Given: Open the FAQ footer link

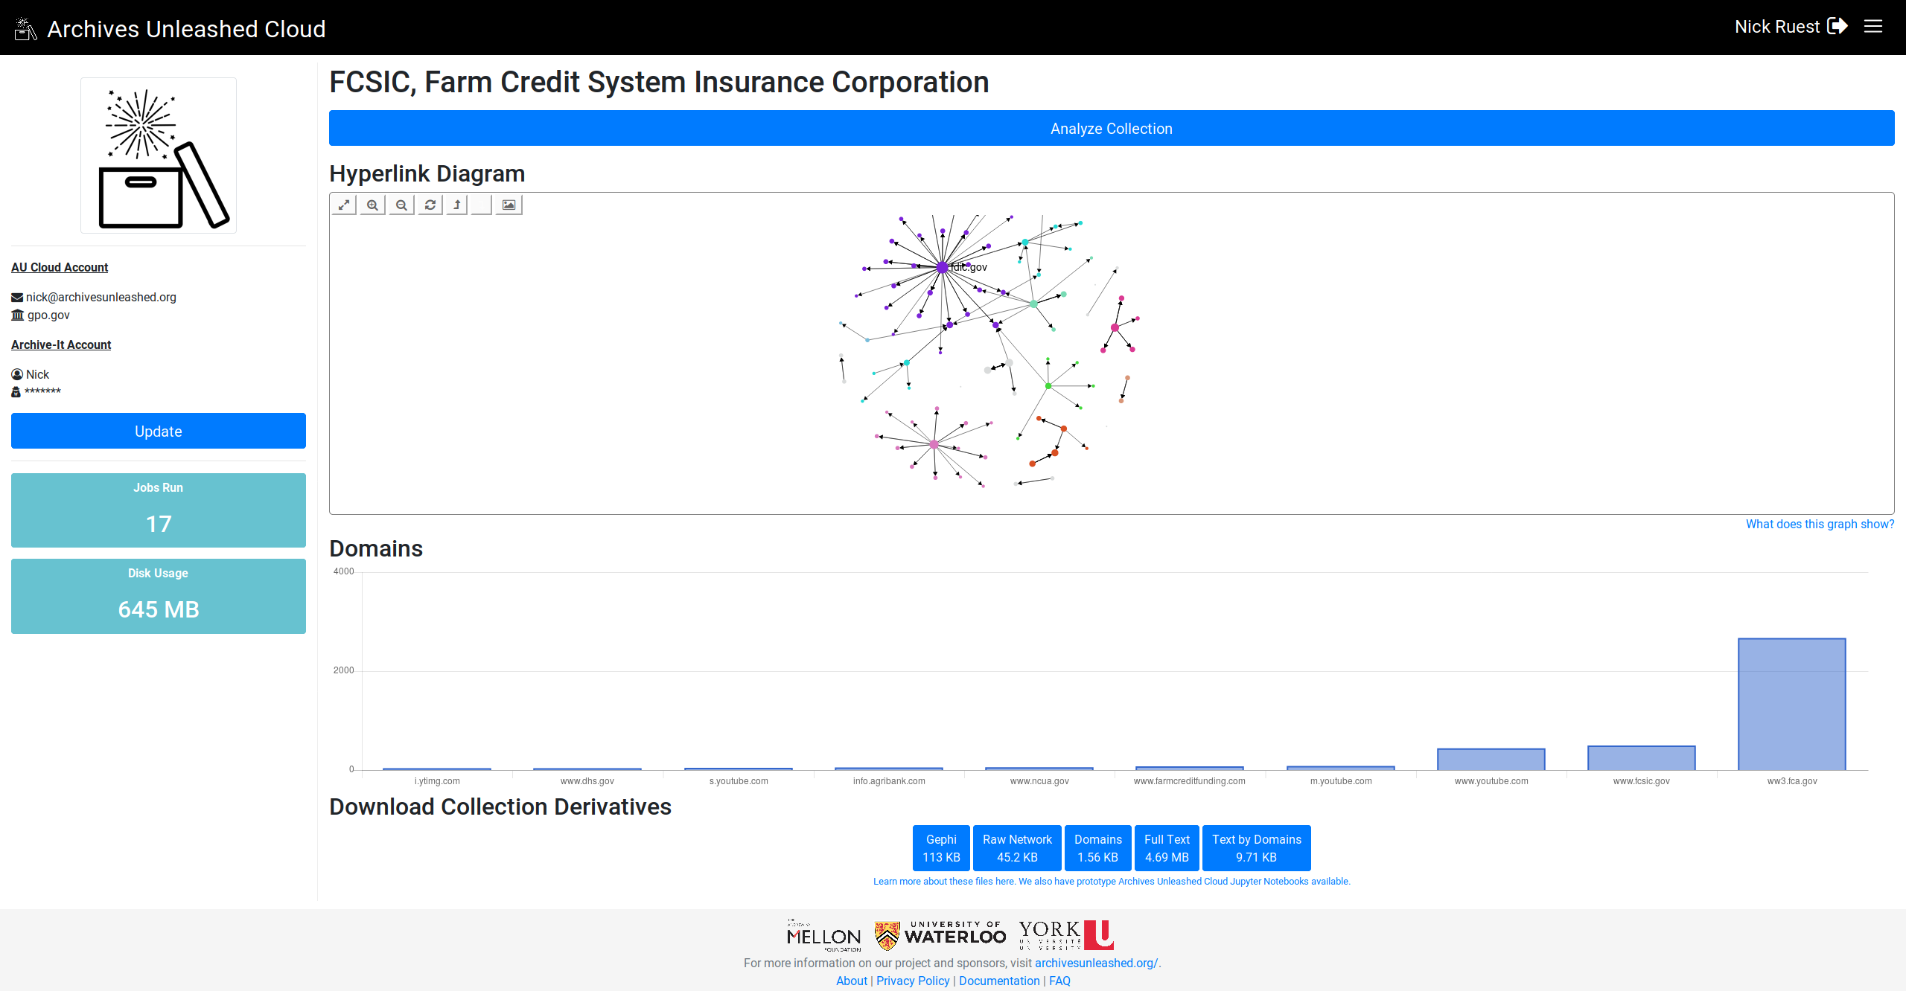Looking at the screenshot, I should coord(1059,981).
